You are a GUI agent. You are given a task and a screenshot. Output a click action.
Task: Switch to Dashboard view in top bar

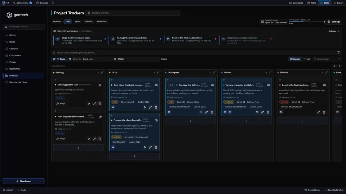296,3
